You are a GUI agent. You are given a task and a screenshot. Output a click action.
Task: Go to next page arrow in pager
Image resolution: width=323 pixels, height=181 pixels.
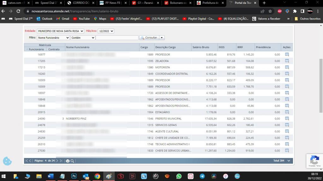point(57,161)
